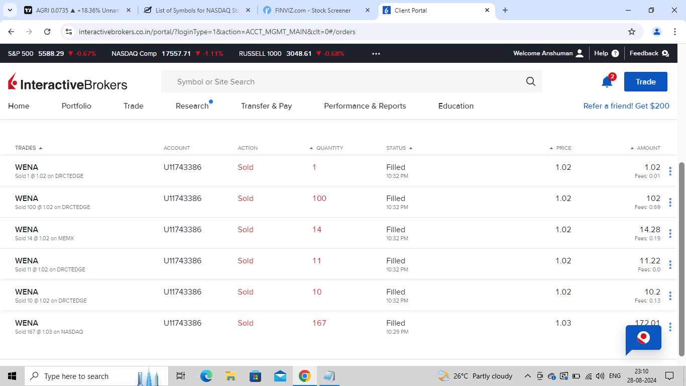Open options for the Sold 10 WENA trade
Screen dimensions: 686x386
(x=670, y=296)
